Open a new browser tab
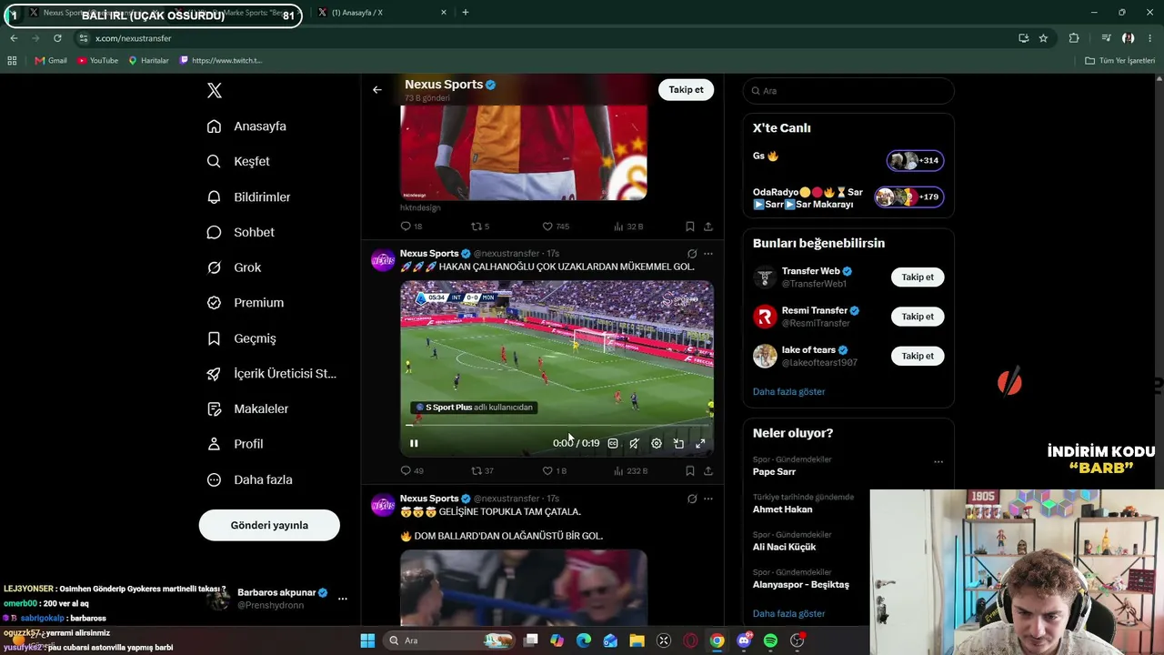This screenshot has width=1164, height=655. click(x=466, y=13)
